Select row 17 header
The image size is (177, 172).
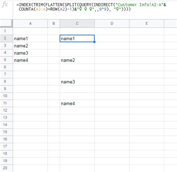6,146
